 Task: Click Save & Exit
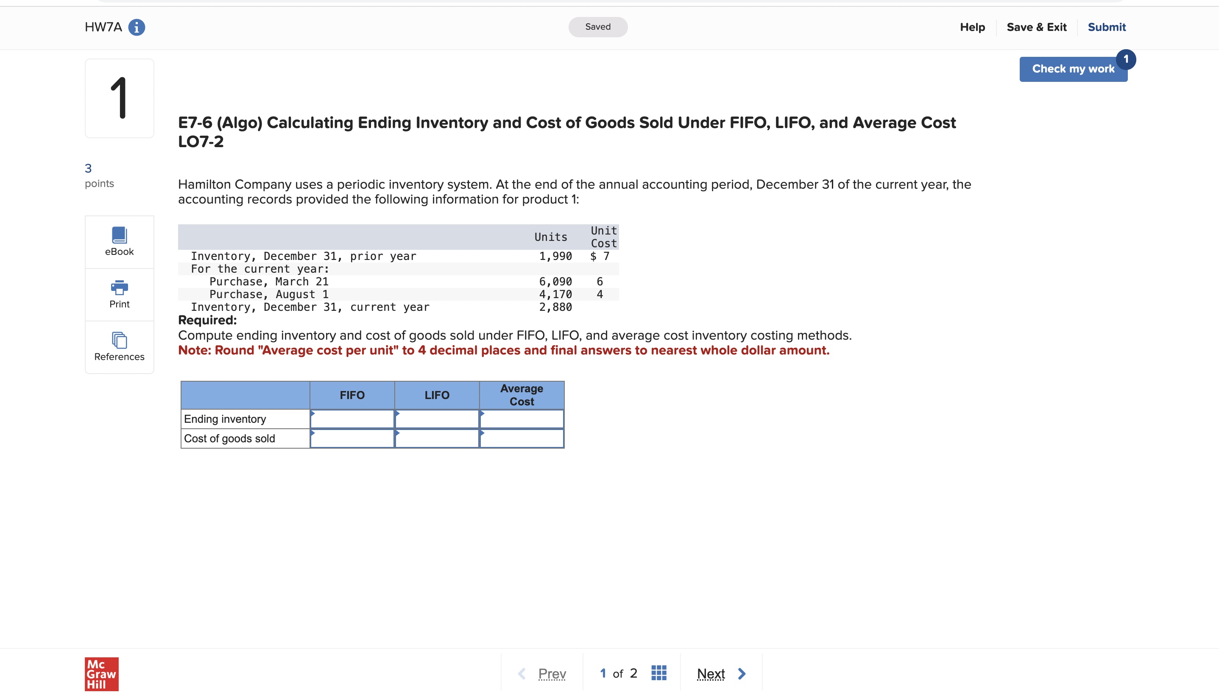click(x=1036, y=27)
